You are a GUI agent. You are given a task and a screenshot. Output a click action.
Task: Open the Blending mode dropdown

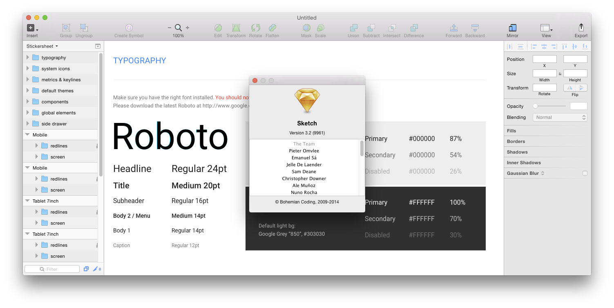point(560,117)
